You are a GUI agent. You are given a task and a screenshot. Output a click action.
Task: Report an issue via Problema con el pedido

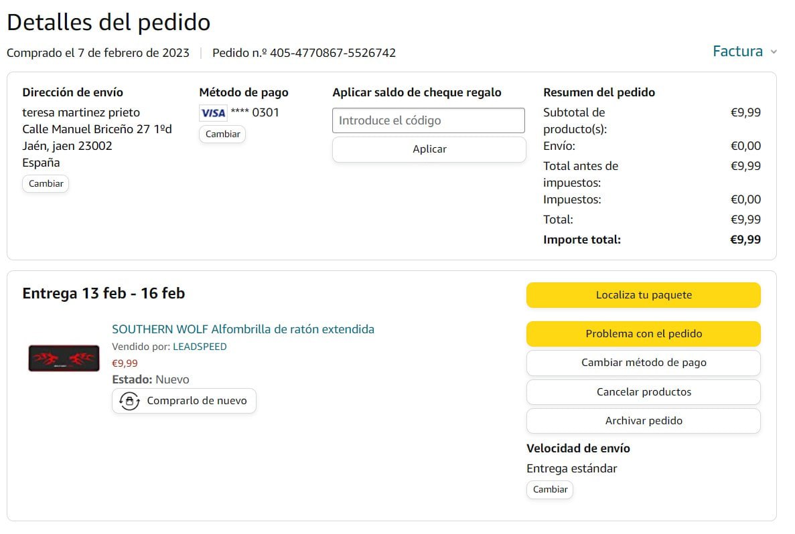(643, 334)
